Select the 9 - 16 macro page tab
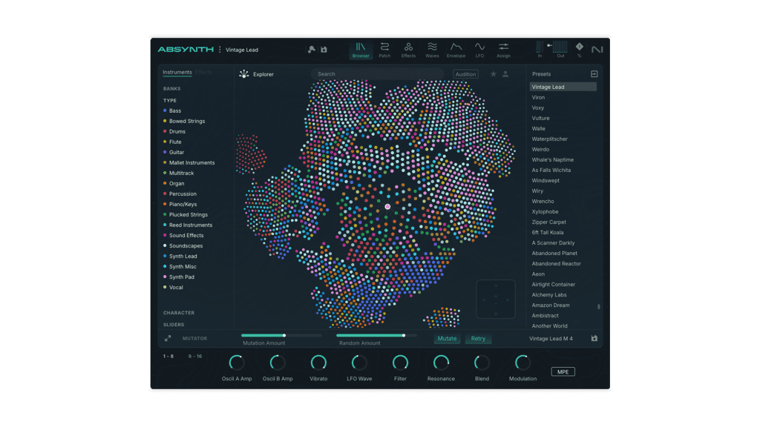Viewport: 760px width, 427px height. click(195, 357)
